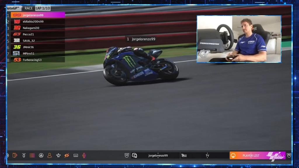Image resolution: width=299 pixels, height=168 pixels.
Task: Click the triangle button icon
Action: (x=41, y=155)
